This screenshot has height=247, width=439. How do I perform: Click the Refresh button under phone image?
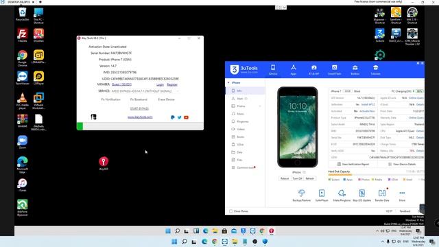pos(310,178)
